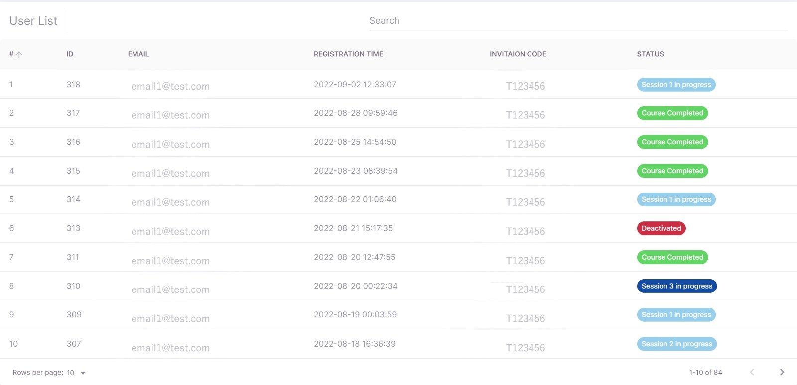Sort by the ID column header

(70, 54)
